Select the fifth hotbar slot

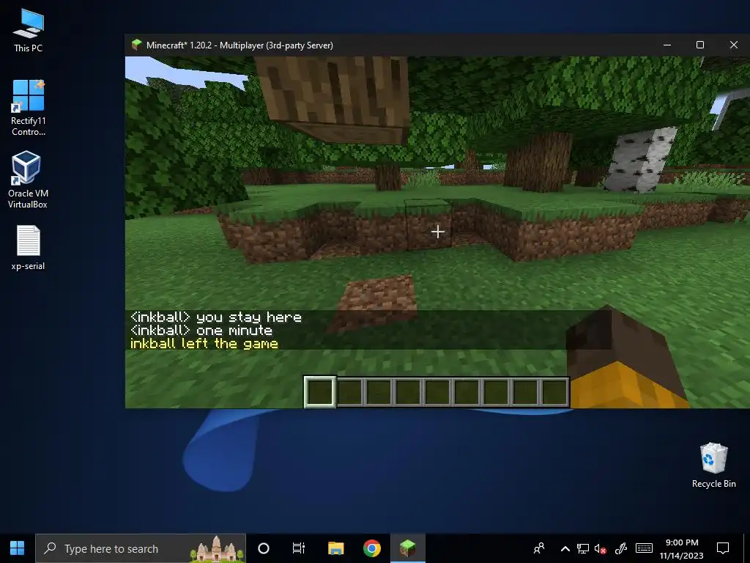[x=437, y=391]
